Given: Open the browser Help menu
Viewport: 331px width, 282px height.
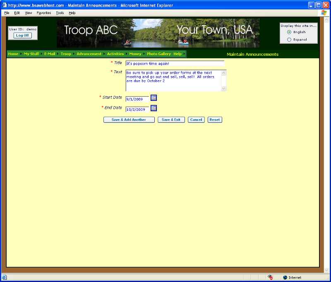Looking at the screenshot, I should (x=72, y=13).
